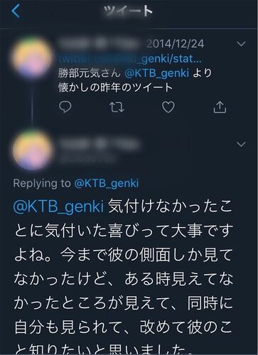This screenshot has height=355, width=258.
Task: Tap the 2014/12/24 date stamp
Action: [x=175, y=44]
